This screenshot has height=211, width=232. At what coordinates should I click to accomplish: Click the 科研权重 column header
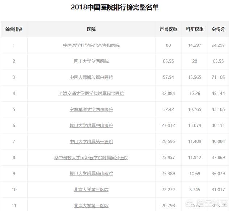[x=195, y=29]
